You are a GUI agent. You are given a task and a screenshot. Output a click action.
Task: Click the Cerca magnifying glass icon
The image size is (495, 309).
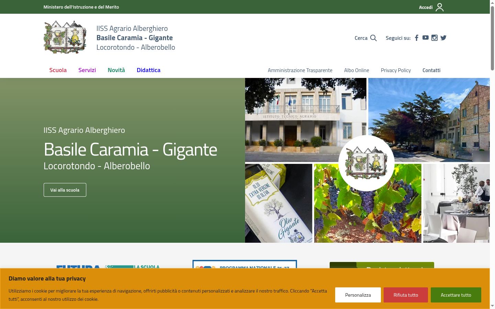click(x=374, y=38)
